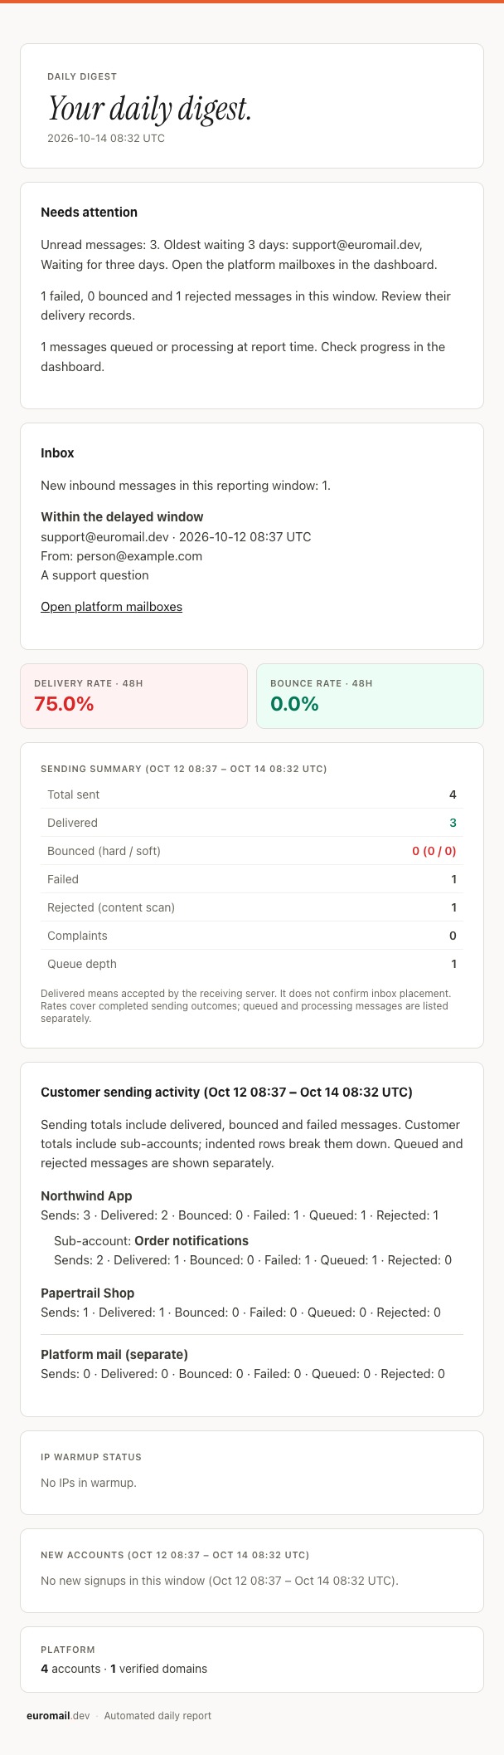Click the euromail.dev footer brand
504x1755 pixels.
(x=58, y=1716)
